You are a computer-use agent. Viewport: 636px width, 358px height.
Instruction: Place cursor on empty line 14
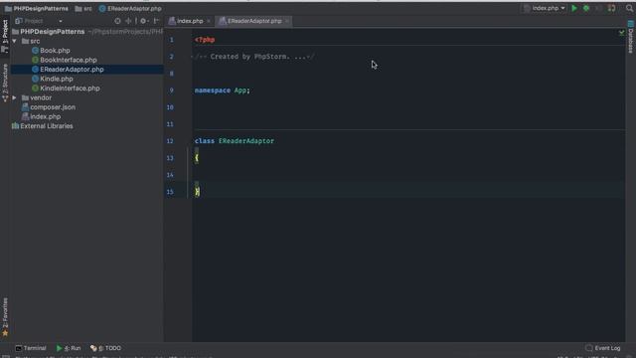click(x=408, y=175)
